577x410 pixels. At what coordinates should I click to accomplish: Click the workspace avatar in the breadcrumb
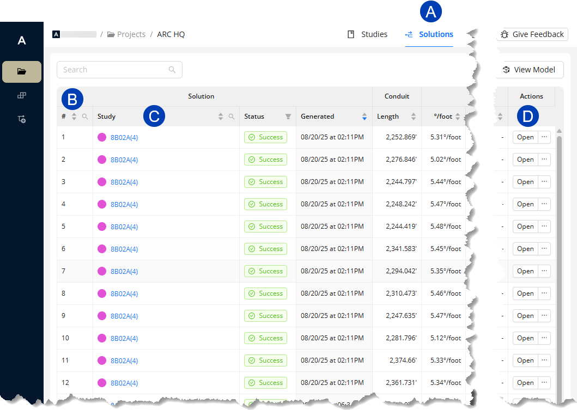[56, 34]
